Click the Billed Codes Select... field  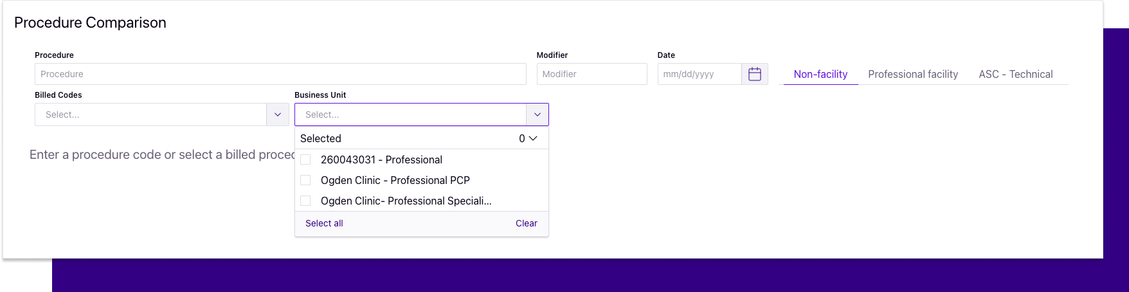click(151, 114)
